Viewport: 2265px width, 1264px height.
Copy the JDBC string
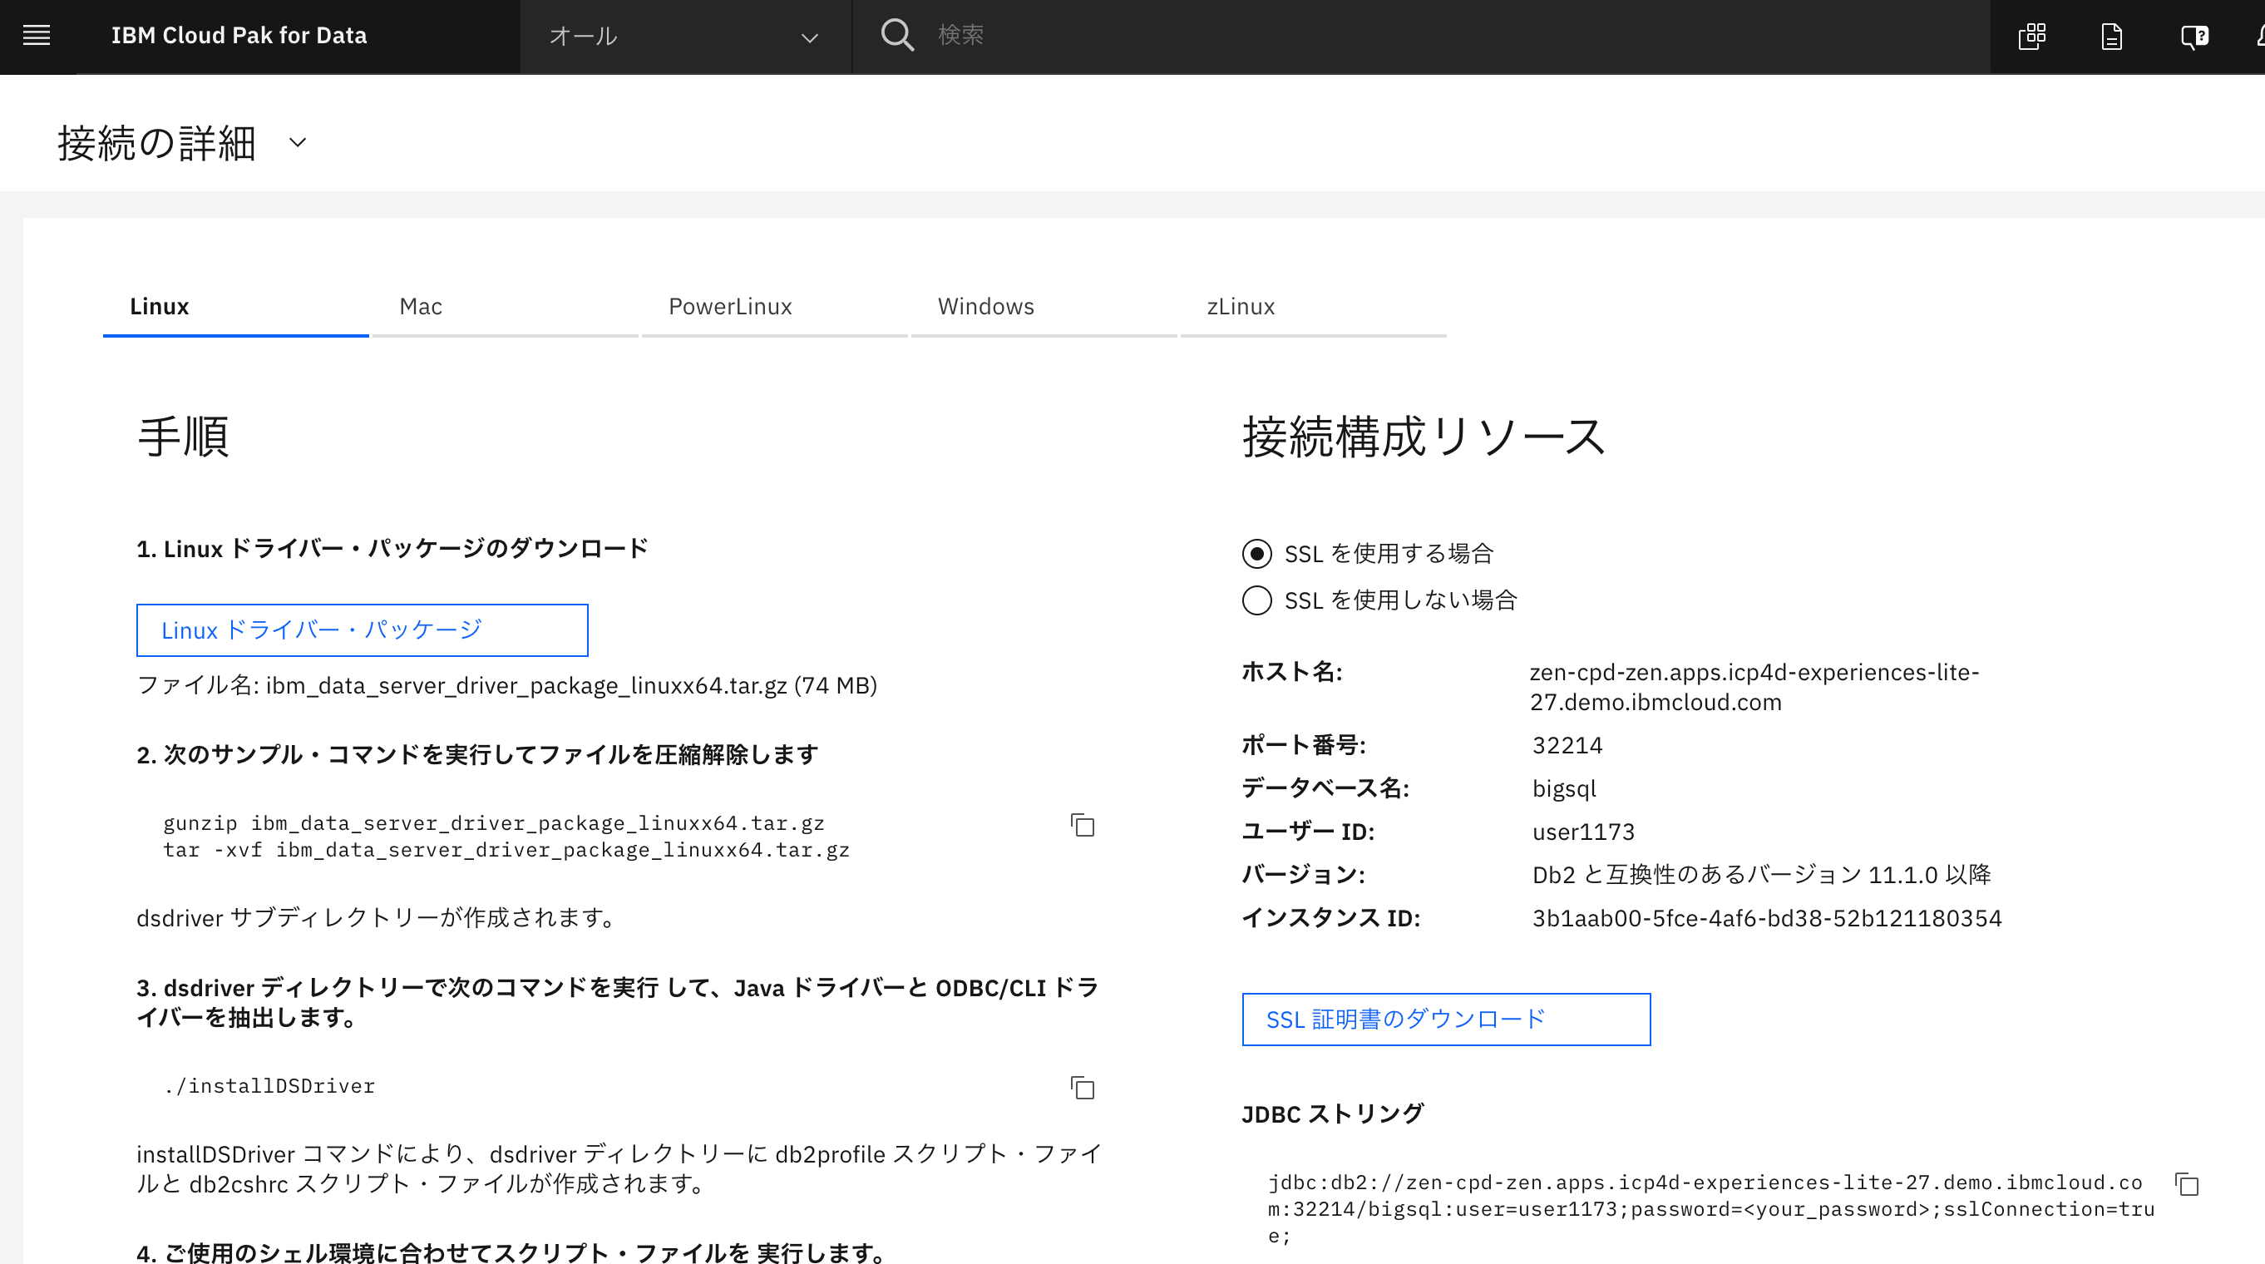[2189, 1183]
